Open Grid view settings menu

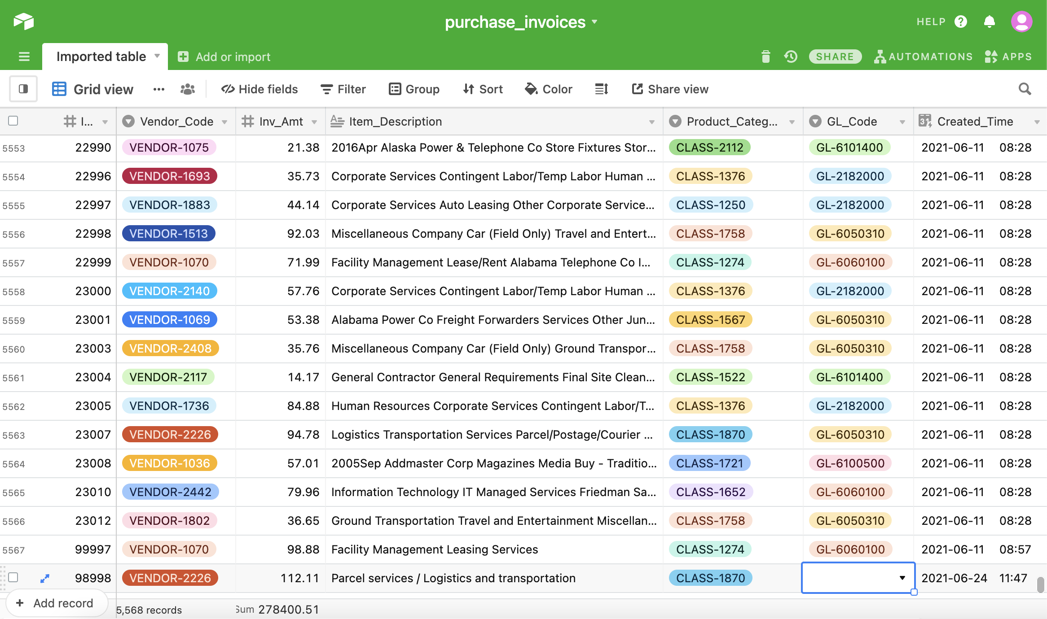158,88
